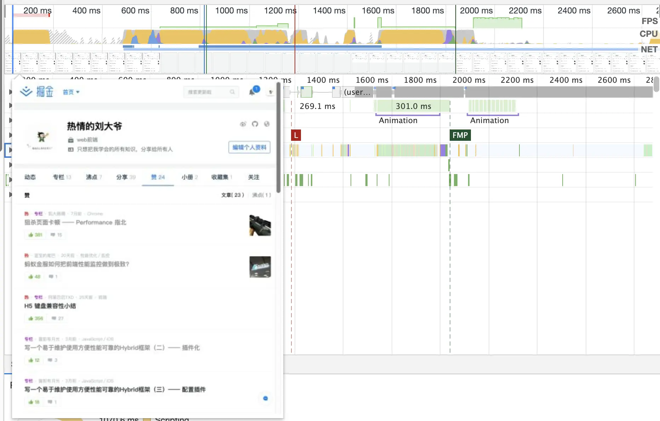This screenshot has height=421, width=660.
Task: Expand the timings track row with FMP
Action: coord(11,135)
